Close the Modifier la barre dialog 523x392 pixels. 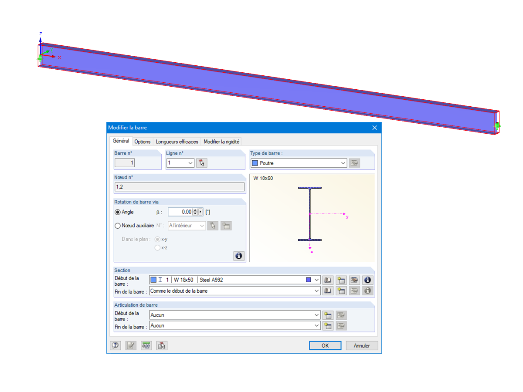(x=374, y=128)
